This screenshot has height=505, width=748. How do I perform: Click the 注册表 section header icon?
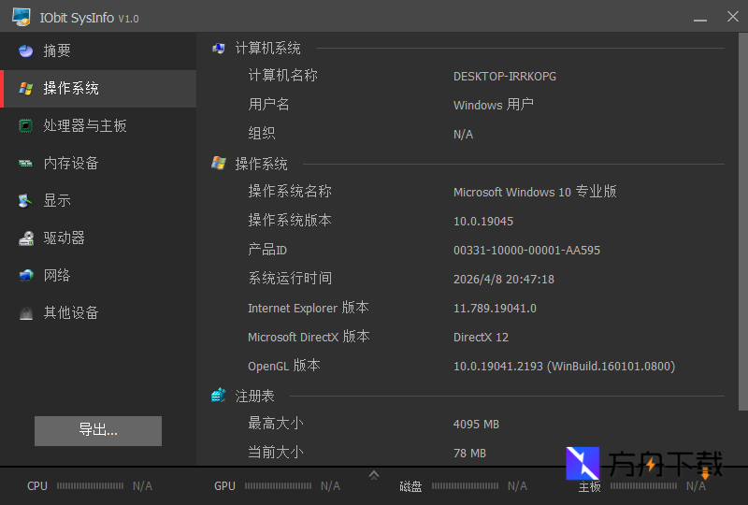pyautogui.click(x=219, y=396)
